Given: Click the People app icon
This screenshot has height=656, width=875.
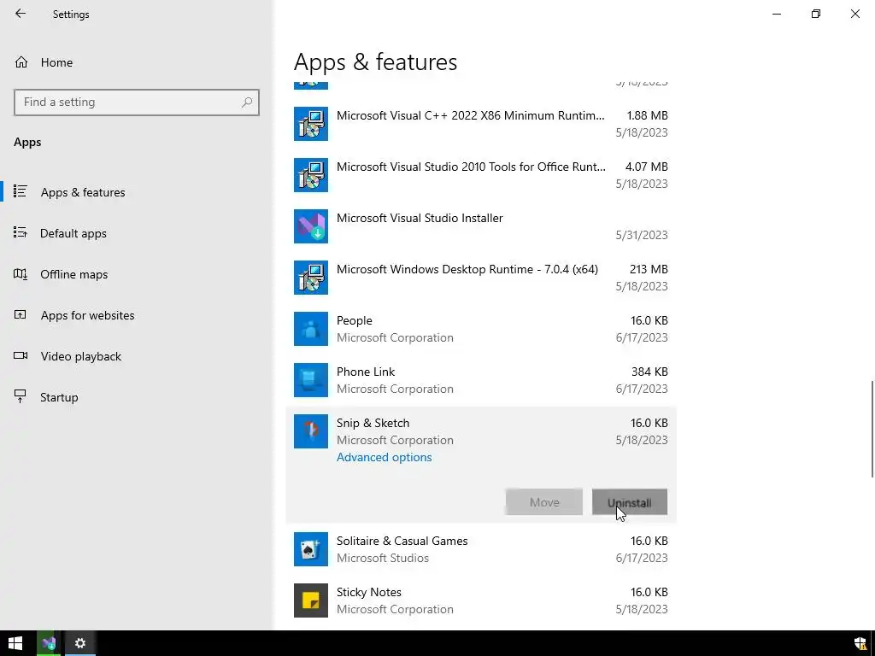Looking at the screenshot, I should [311, 329].
